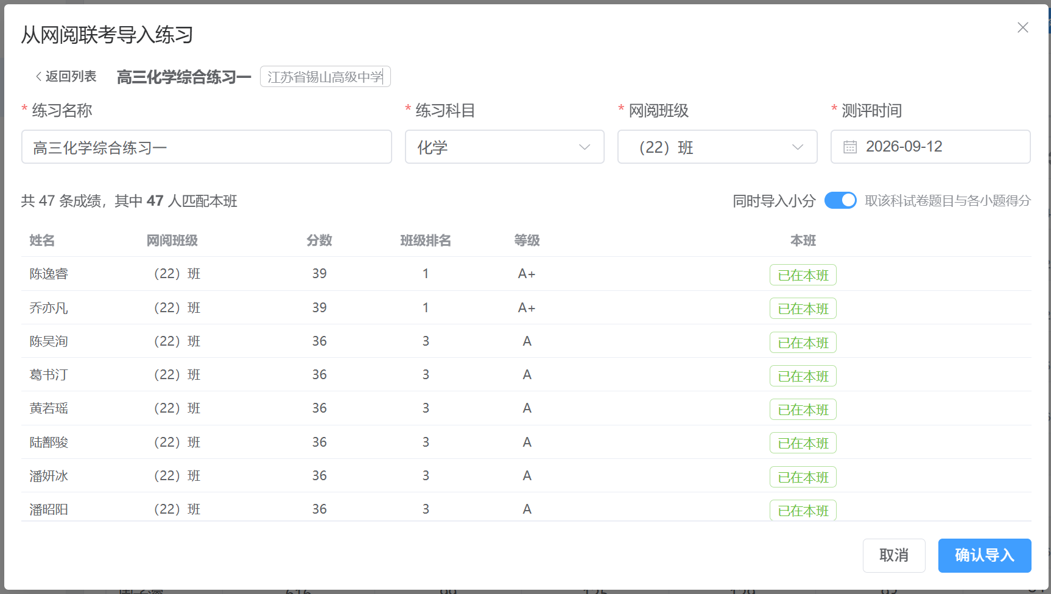Go back via 返回列表 link
The height and width of the screenshot is (594, 1051).
click(x=66, y=76)
